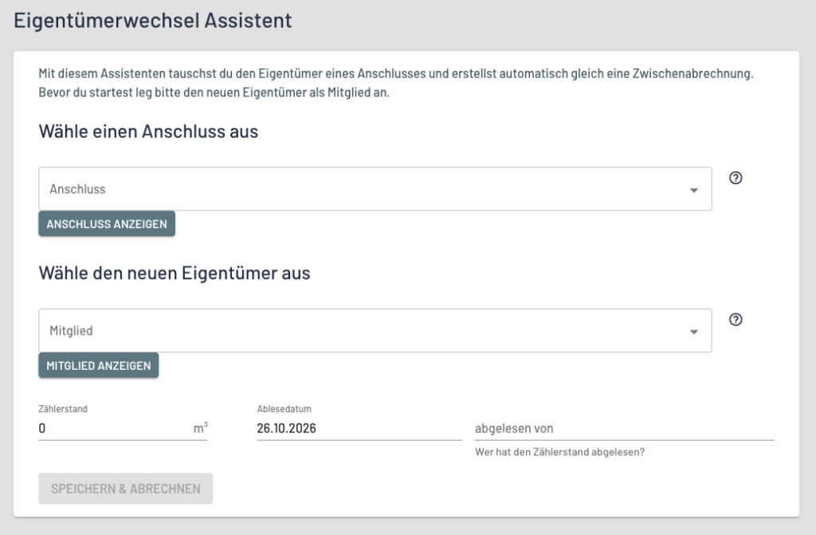Expand the Anschluss dropdown arrow
This screenshot has width=816, height=535.
click(x=694, y=190)
